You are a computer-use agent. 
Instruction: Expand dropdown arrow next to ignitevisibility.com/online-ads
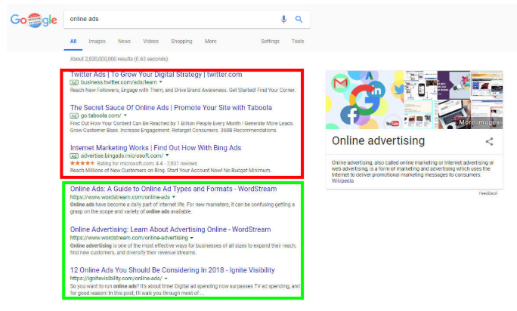[x=166, y=279]
